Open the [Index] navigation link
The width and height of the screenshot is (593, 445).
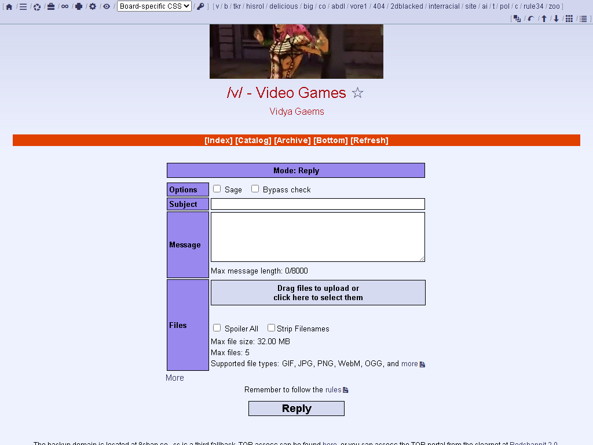tap(218, 140)
